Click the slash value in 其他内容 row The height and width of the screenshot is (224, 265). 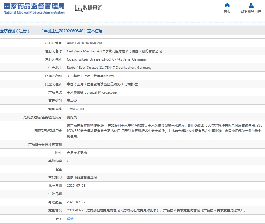coord(68,161)
